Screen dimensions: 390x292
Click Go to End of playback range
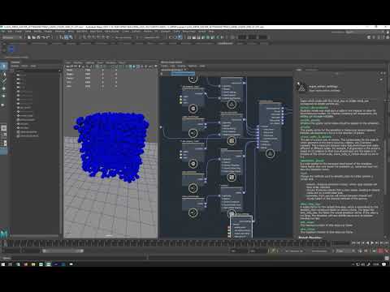pyautogui.click(x=386, y=243)
